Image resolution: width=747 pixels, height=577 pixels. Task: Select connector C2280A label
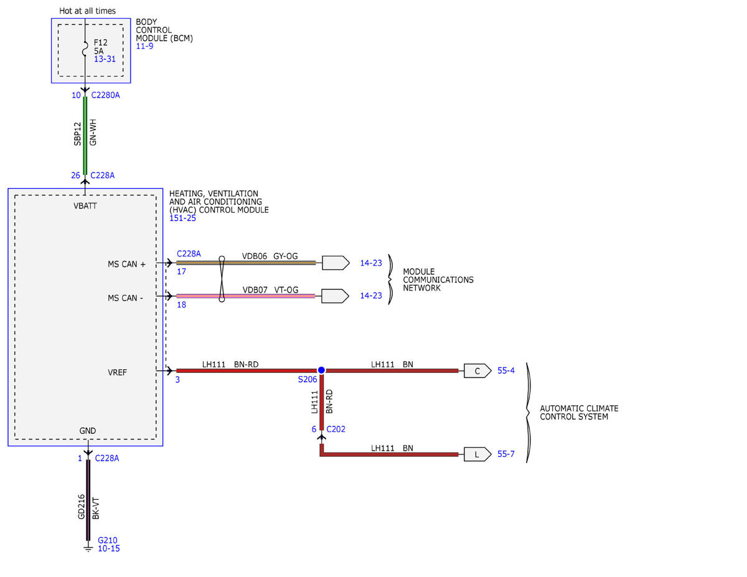(x=105, y=95)
